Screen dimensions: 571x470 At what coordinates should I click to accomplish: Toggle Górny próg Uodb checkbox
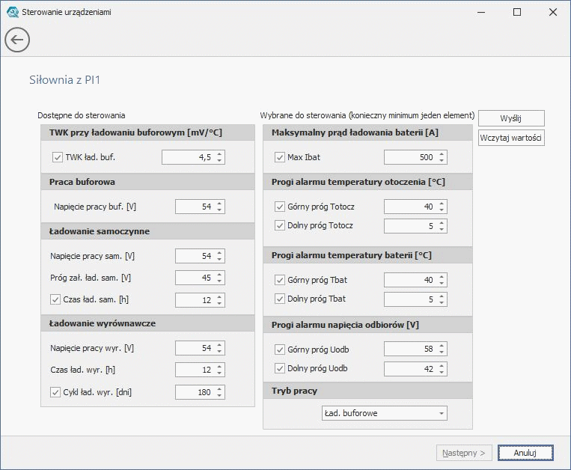(280, 350)
